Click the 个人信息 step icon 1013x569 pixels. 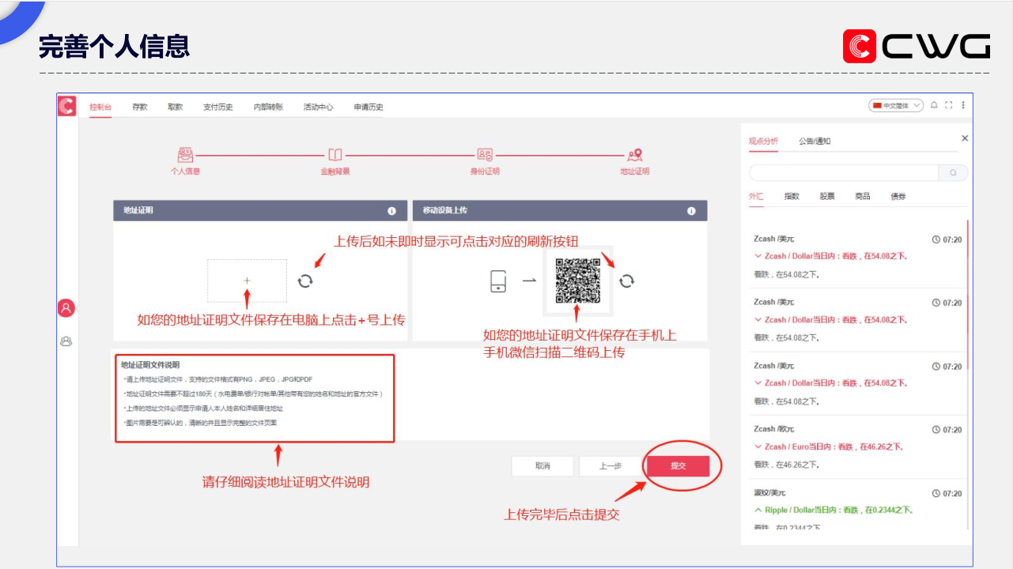click(x=185, y=155)
